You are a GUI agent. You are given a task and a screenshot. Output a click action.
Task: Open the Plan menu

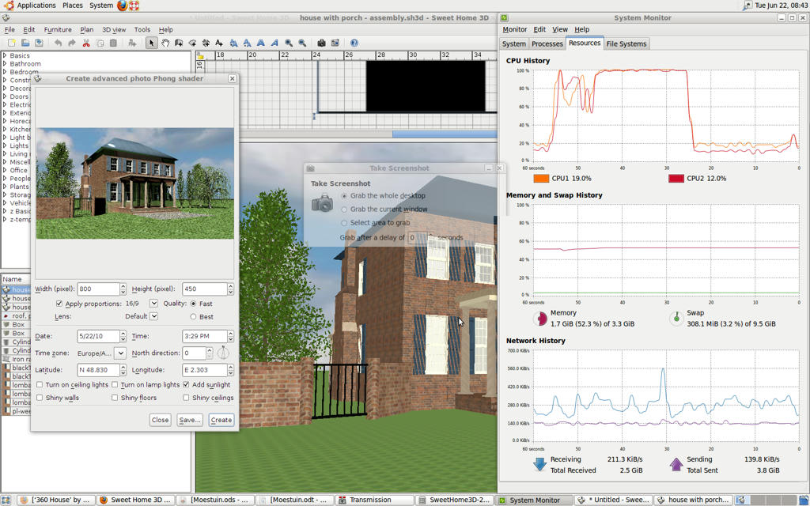coord(87,29)
